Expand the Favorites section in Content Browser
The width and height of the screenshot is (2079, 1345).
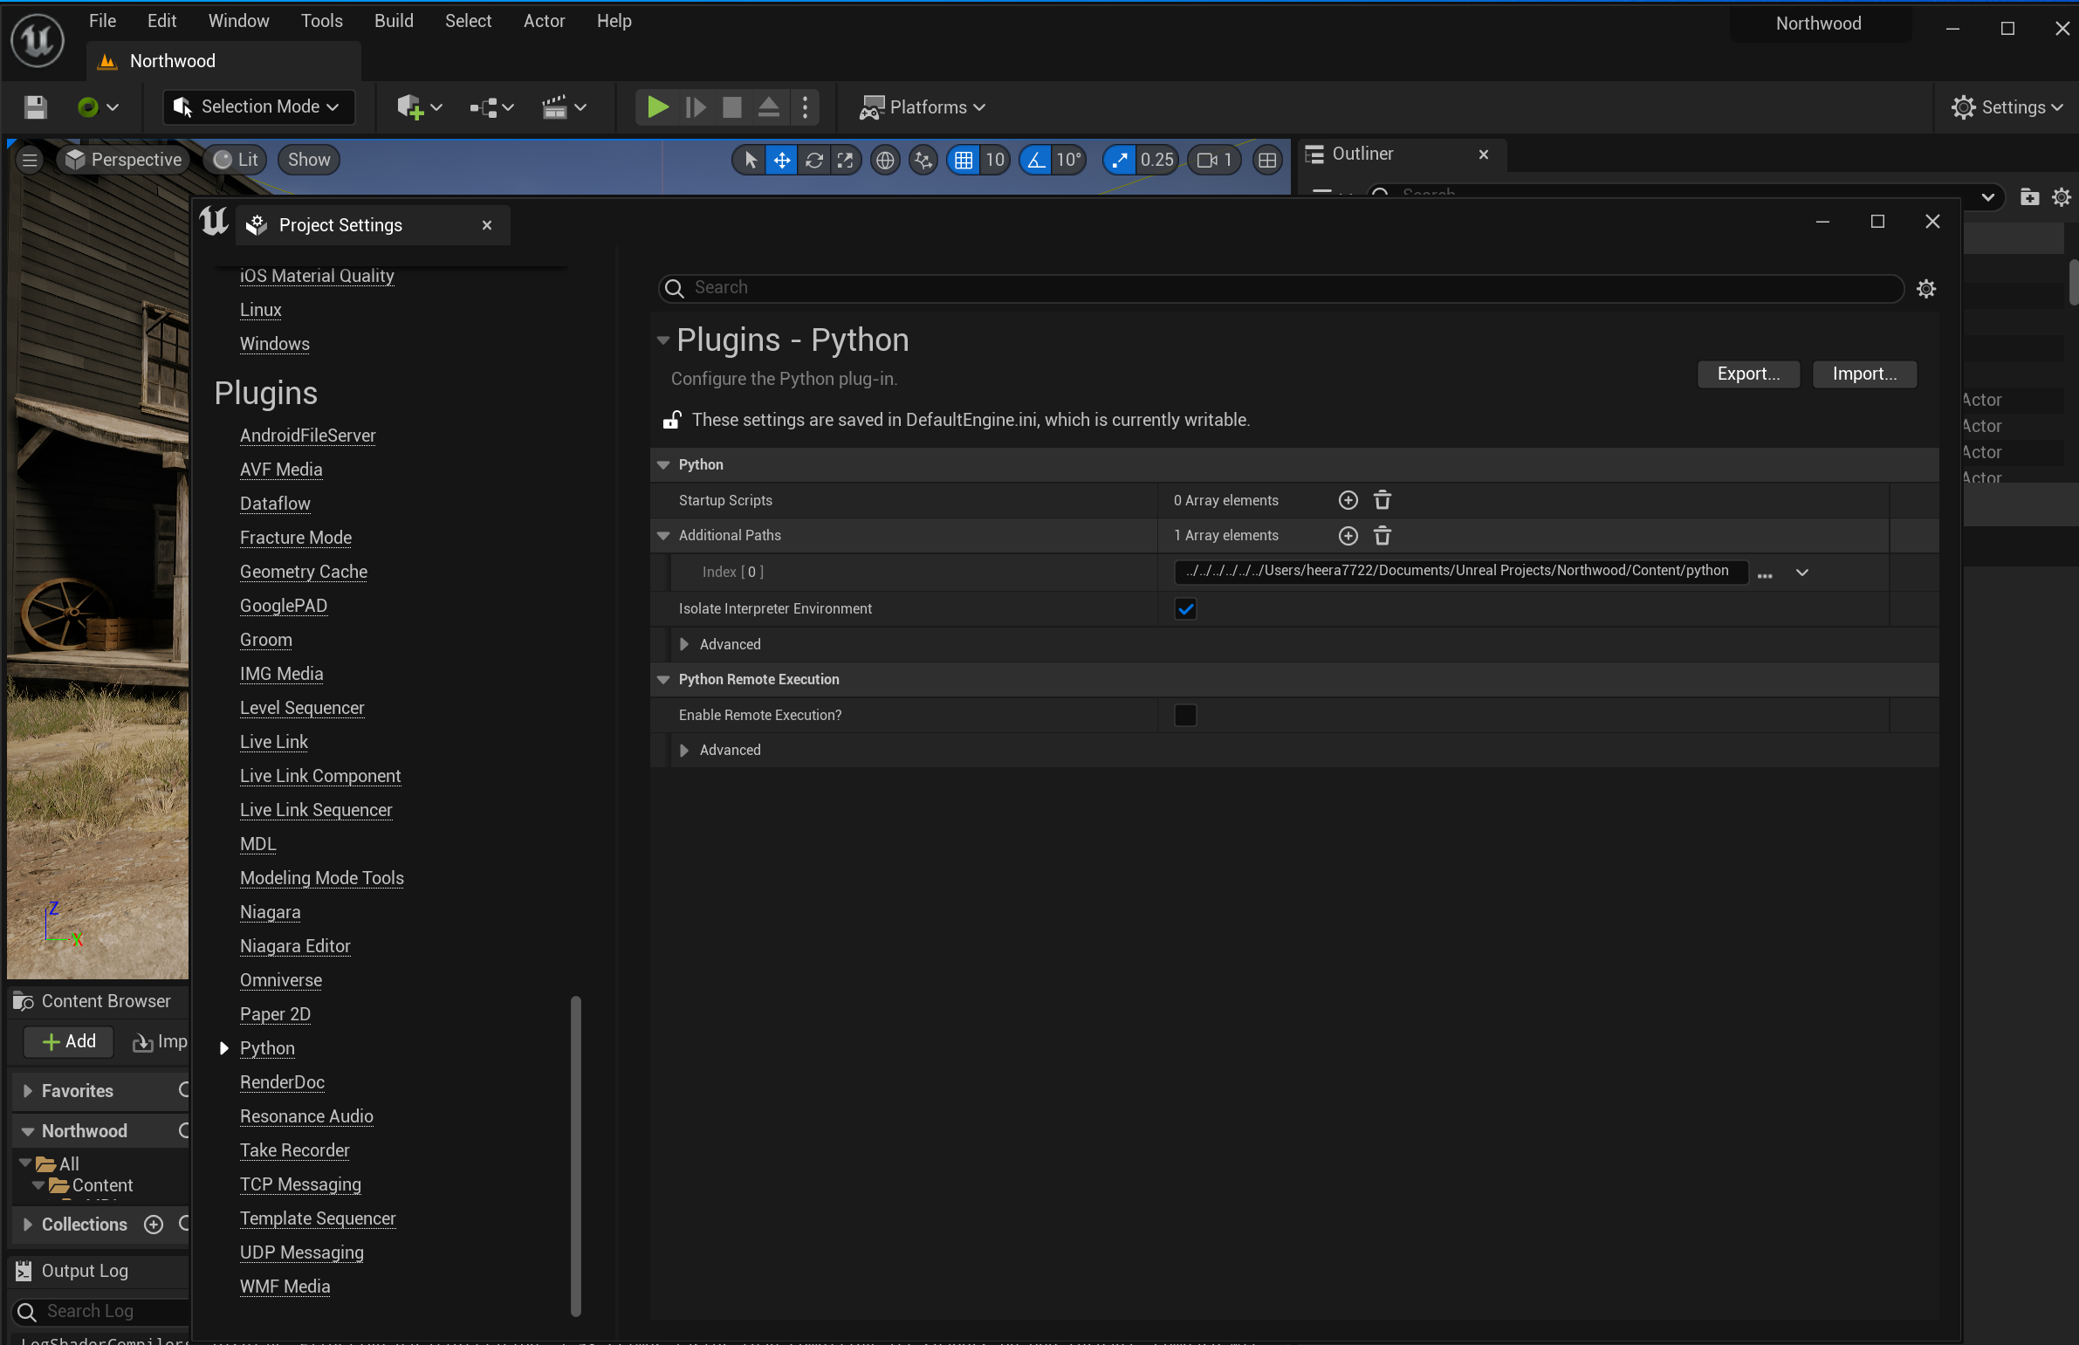point(27,1091)
